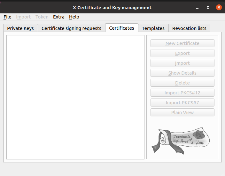Click the Import PKCS#12 button
The width and height of the screenshot is (225, 176).
(x=182, y=93)
